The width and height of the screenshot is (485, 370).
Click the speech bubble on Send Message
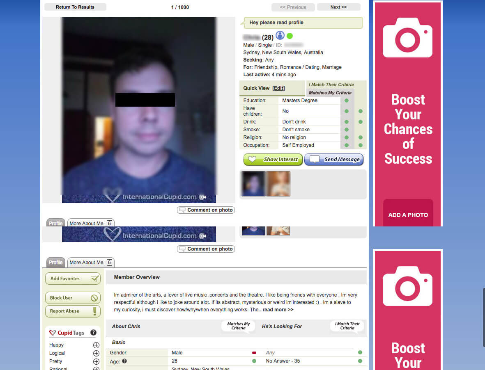point(314,160)
